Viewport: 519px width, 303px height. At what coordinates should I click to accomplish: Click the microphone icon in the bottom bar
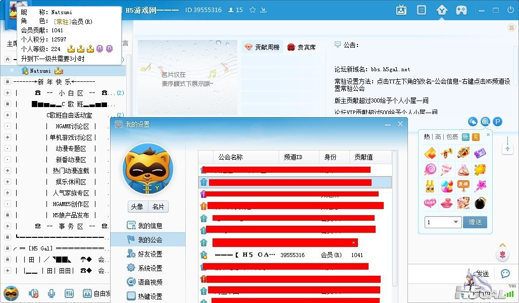tap(51, 293)
